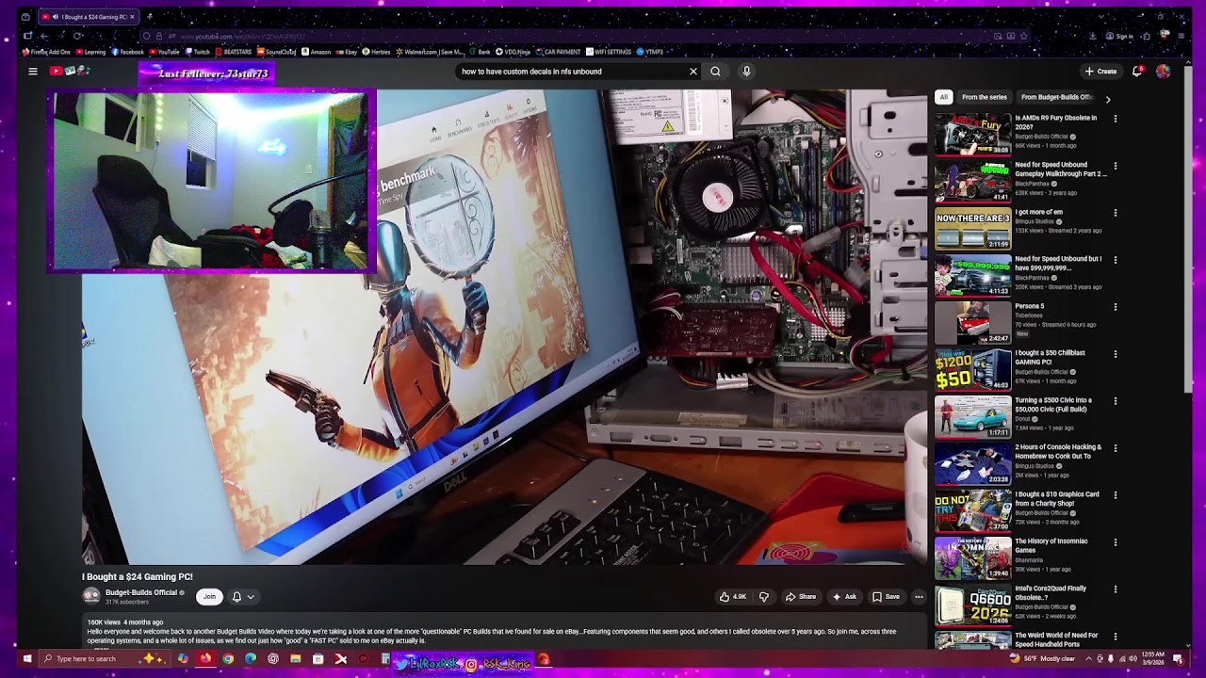The height and width of the screenshot is (678, 1206).
Task: Open options for 'I bought a $50 Chillblast' video
Action: click(1116, 354)
